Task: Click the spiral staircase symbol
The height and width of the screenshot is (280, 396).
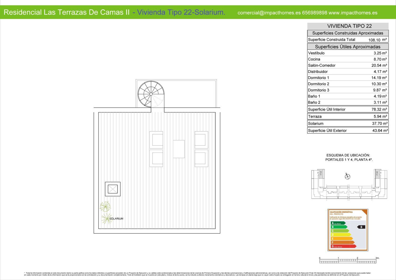Action: coord(151,94)
